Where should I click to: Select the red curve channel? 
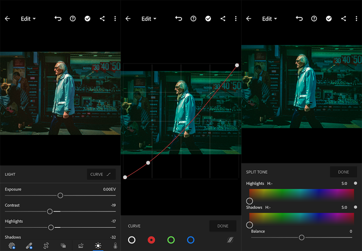(151, 240)
